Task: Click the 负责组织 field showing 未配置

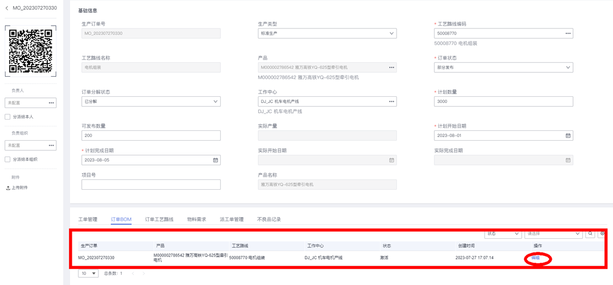Action: point(31,145)
